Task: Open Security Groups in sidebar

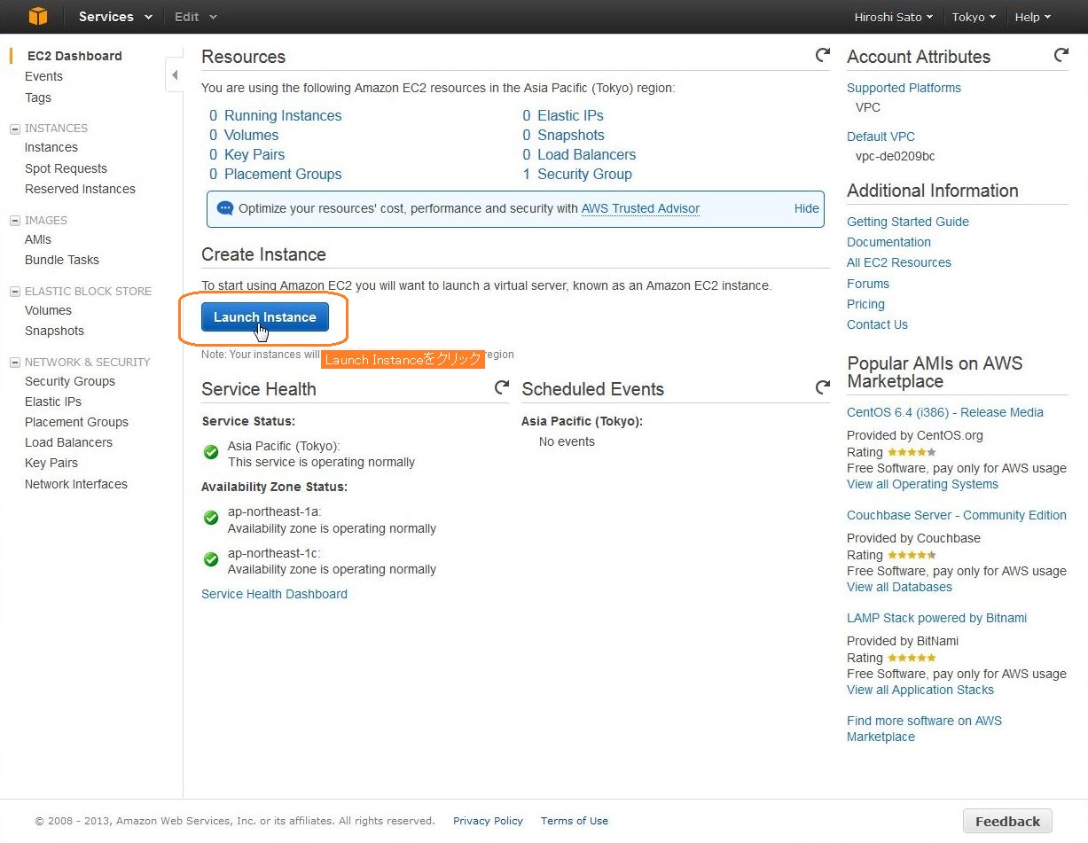Action: 70,381
